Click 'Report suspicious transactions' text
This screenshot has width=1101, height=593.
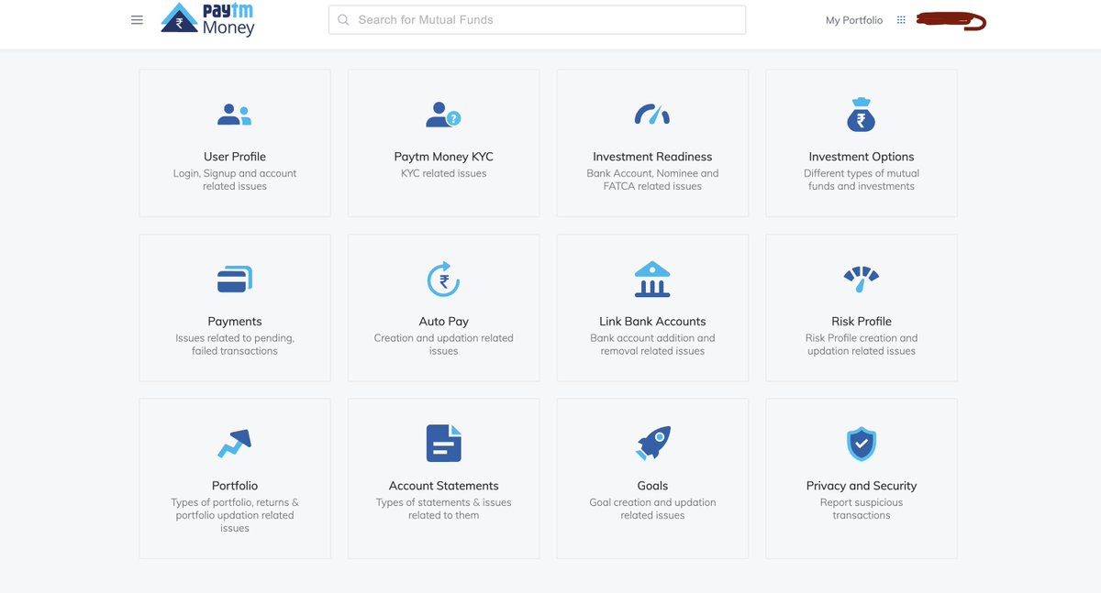pyautogui.click(x=862, y=509)
